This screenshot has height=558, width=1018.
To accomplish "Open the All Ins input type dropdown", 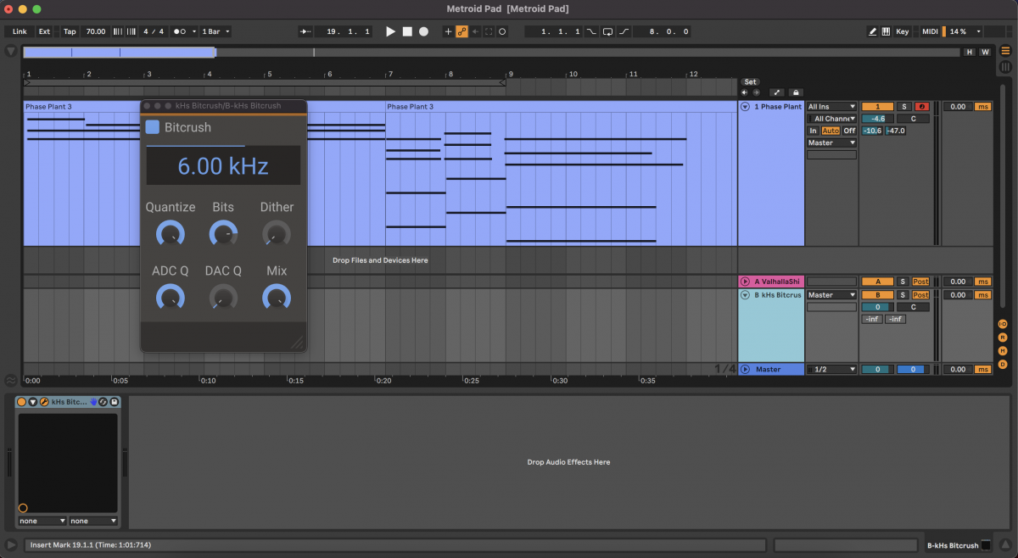I will [832, 107].
